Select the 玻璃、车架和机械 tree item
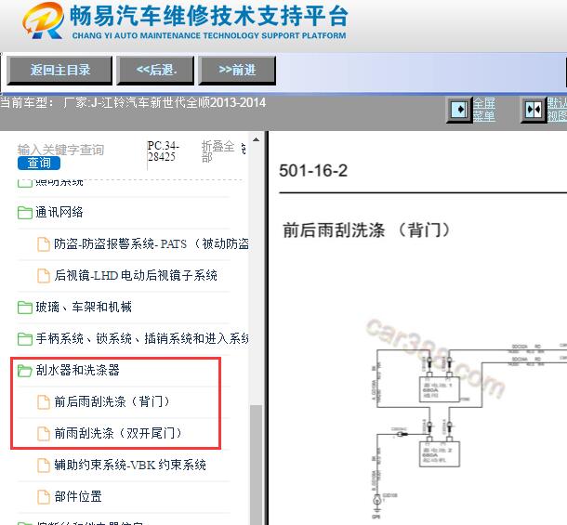The height and width of the screenshot is (525, 567). 84,308
